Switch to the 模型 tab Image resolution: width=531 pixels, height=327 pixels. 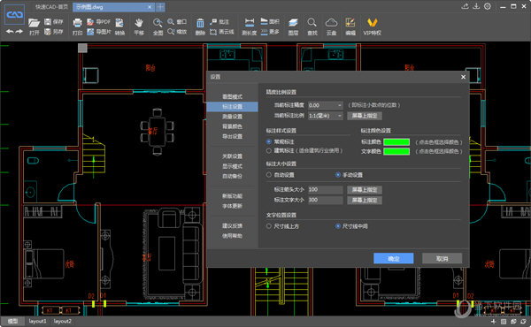click(12, 321)
